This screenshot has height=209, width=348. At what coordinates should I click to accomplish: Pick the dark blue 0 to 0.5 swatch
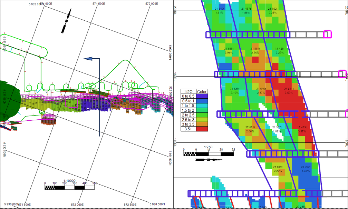click(202, 96)
